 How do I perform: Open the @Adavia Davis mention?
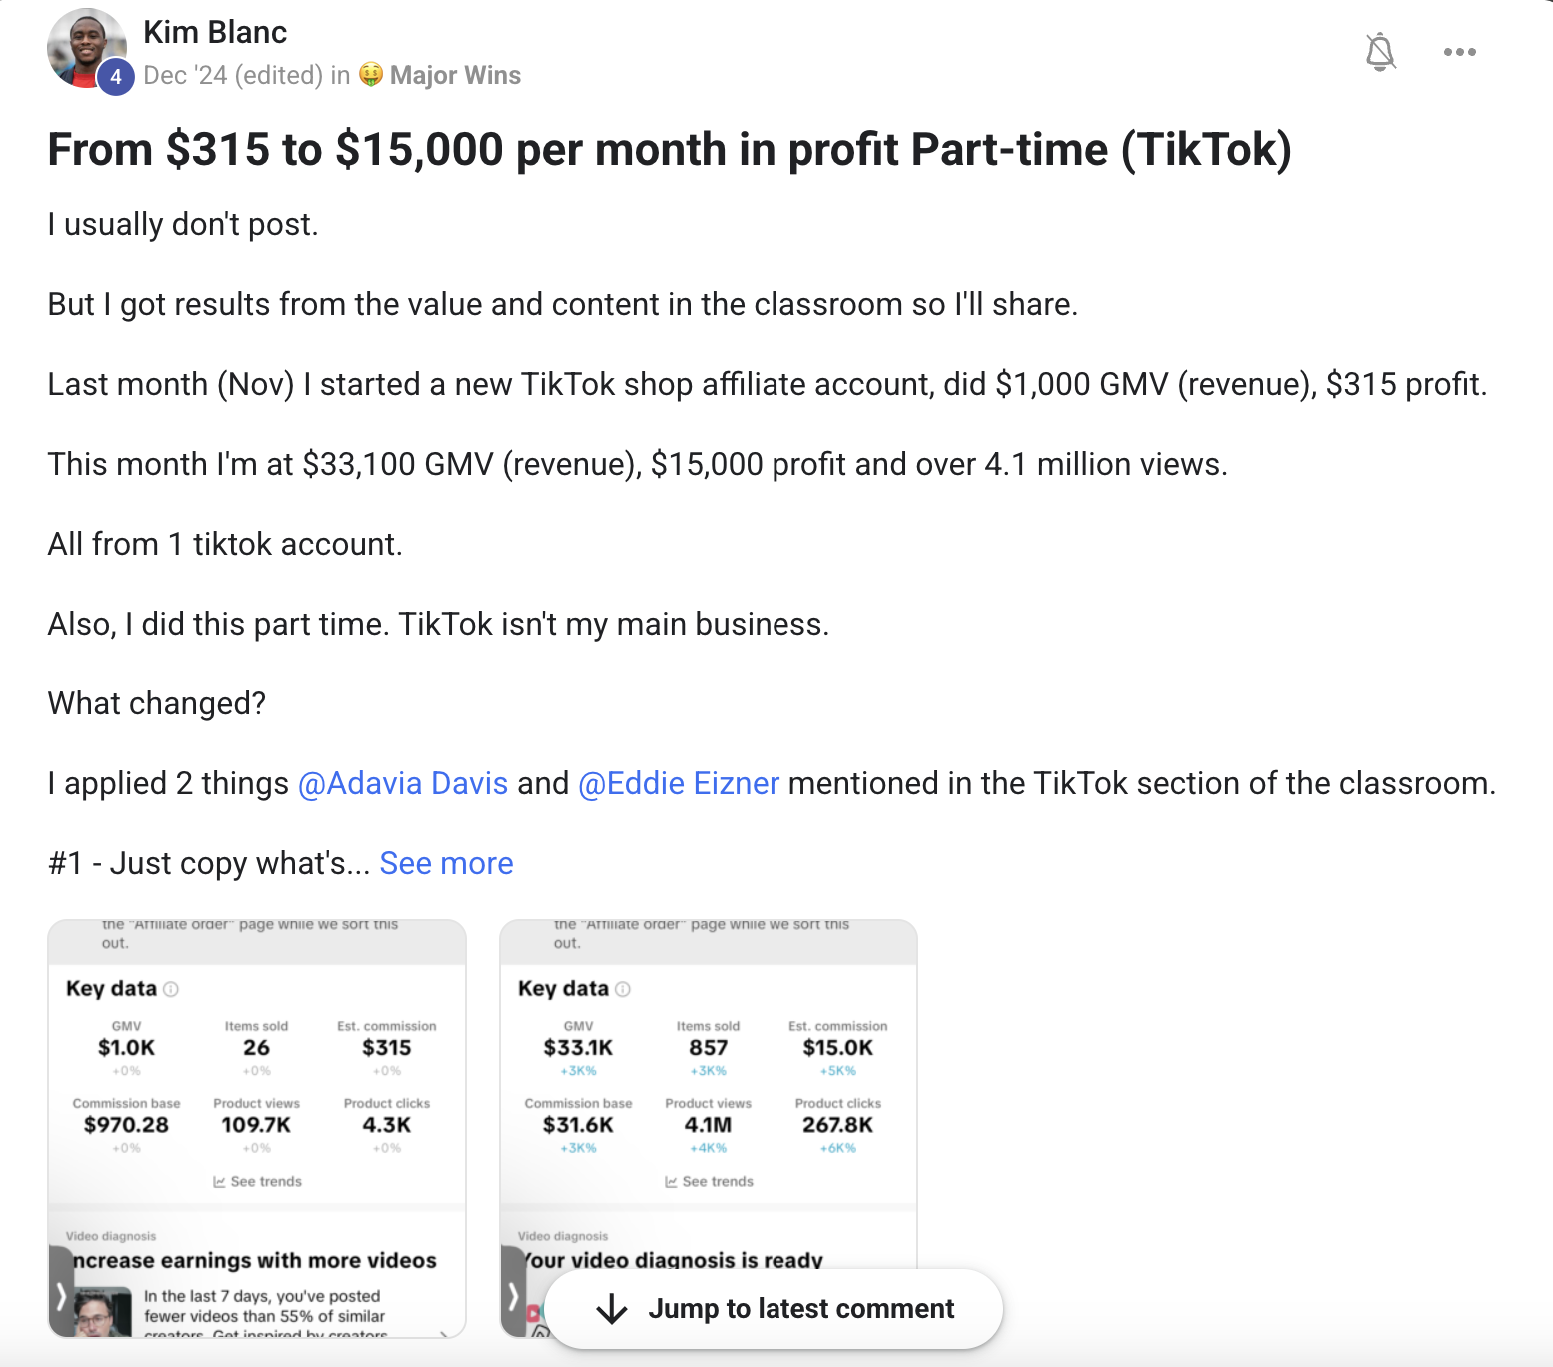point(403,783)
